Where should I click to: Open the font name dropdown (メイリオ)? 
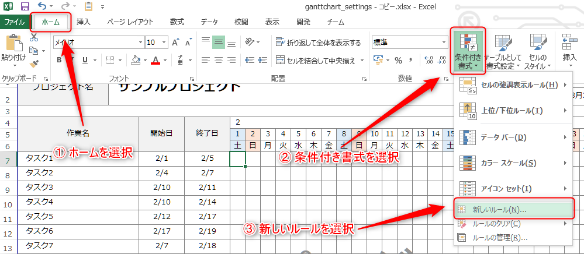pos(140,43)
